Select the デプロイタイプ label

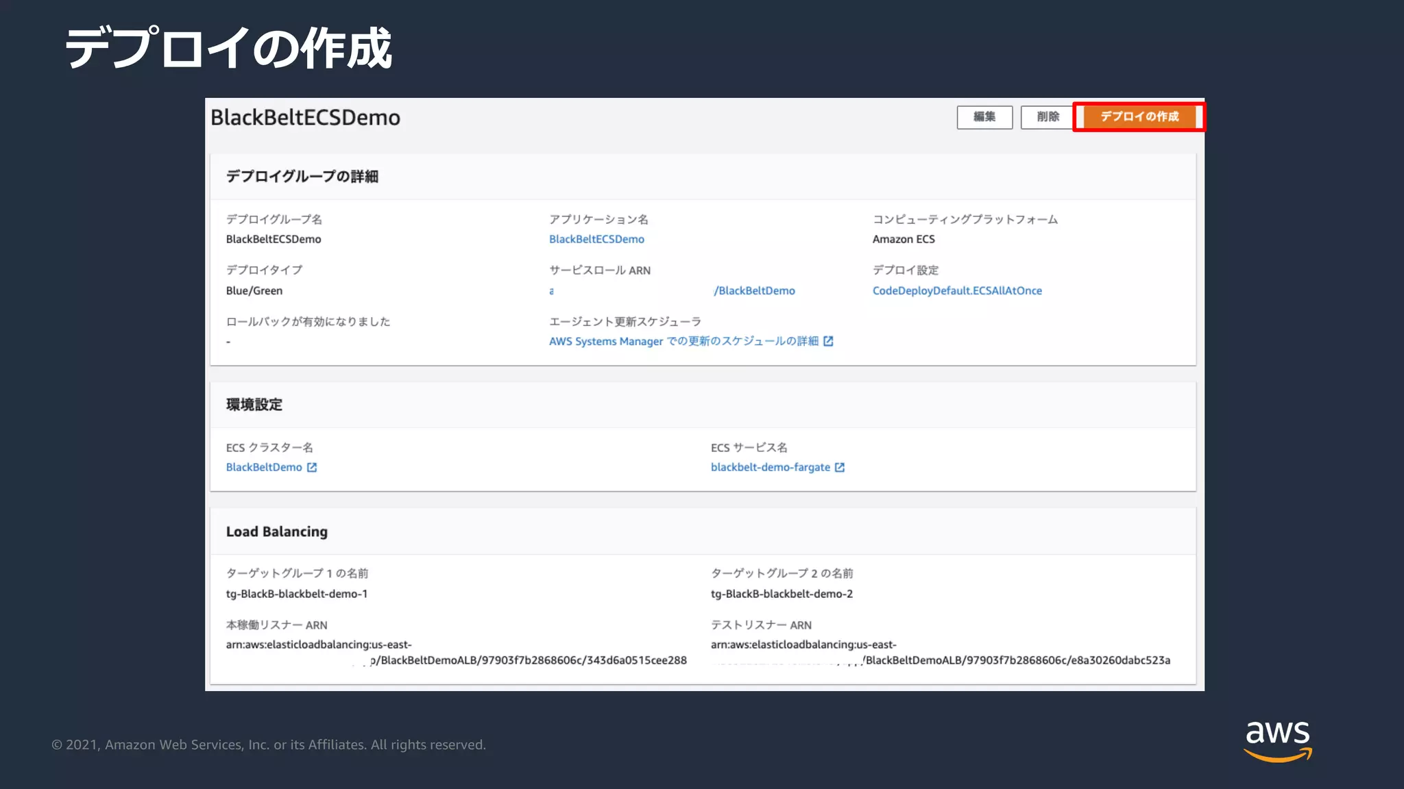(264, 270)
